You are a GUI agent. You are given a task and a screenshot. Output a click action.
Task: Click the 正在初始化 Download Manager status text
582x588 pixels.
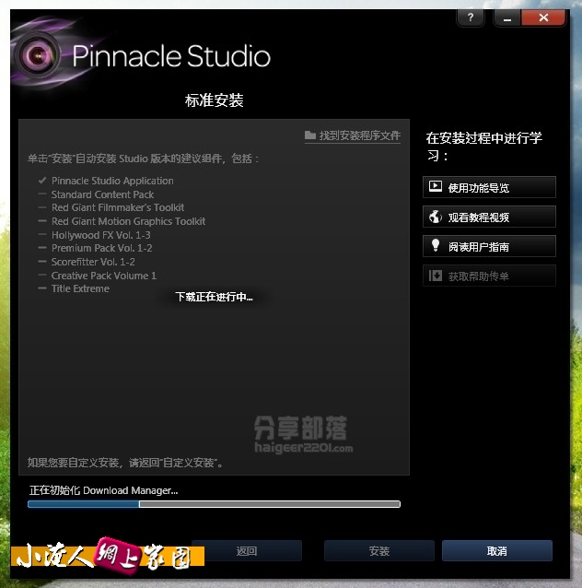click(x=103, y=490)
